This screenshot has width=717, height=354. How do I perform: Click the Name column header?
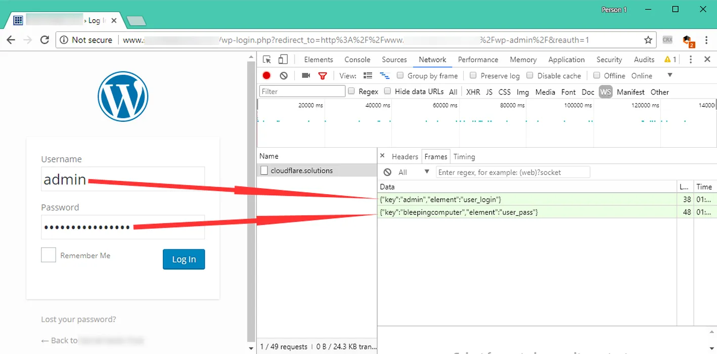click(x=317, y=156)
